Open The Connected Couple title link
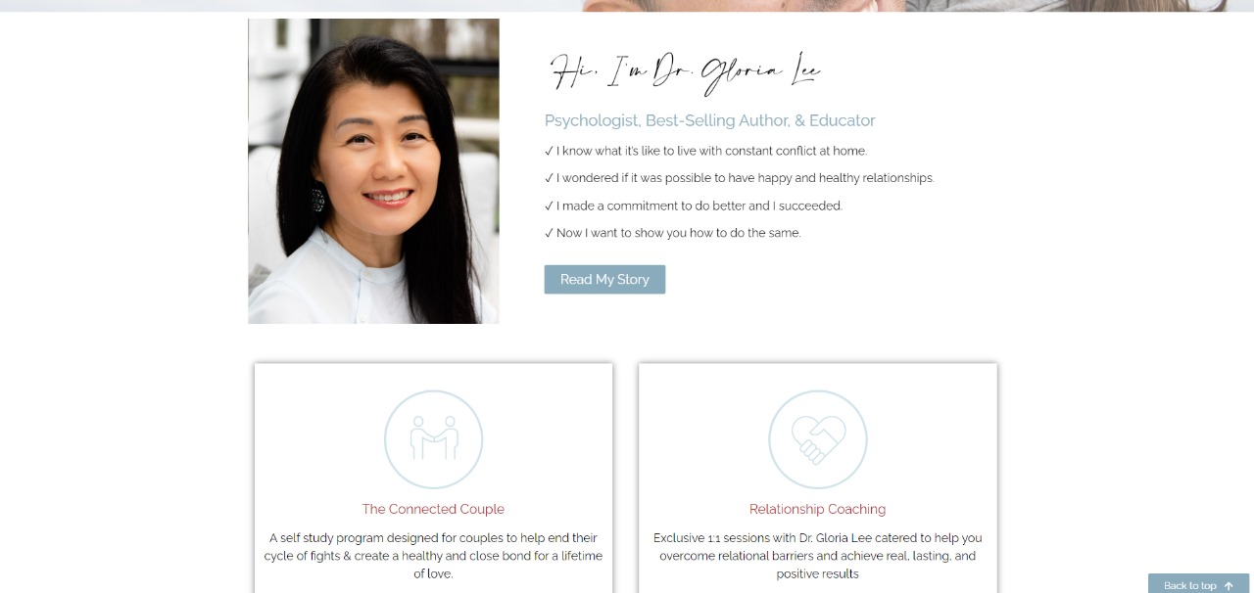 click(x=433, y=509)
